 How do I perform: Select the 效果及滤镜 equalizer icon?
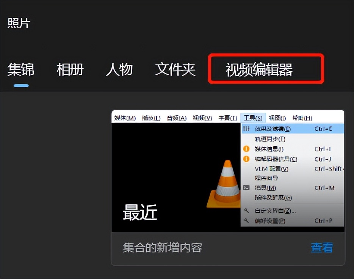(x=246, y=129)
